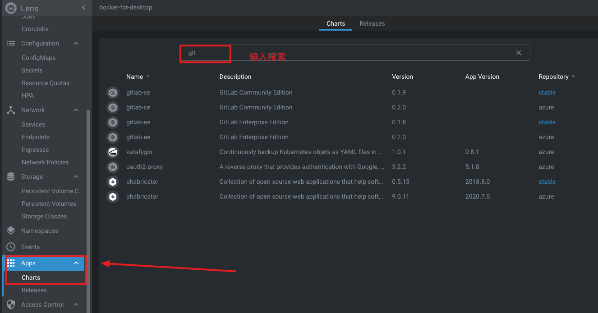Click the Lens logo icon
The height and width of the screenshot is (313, 598).
pos(11,8)
